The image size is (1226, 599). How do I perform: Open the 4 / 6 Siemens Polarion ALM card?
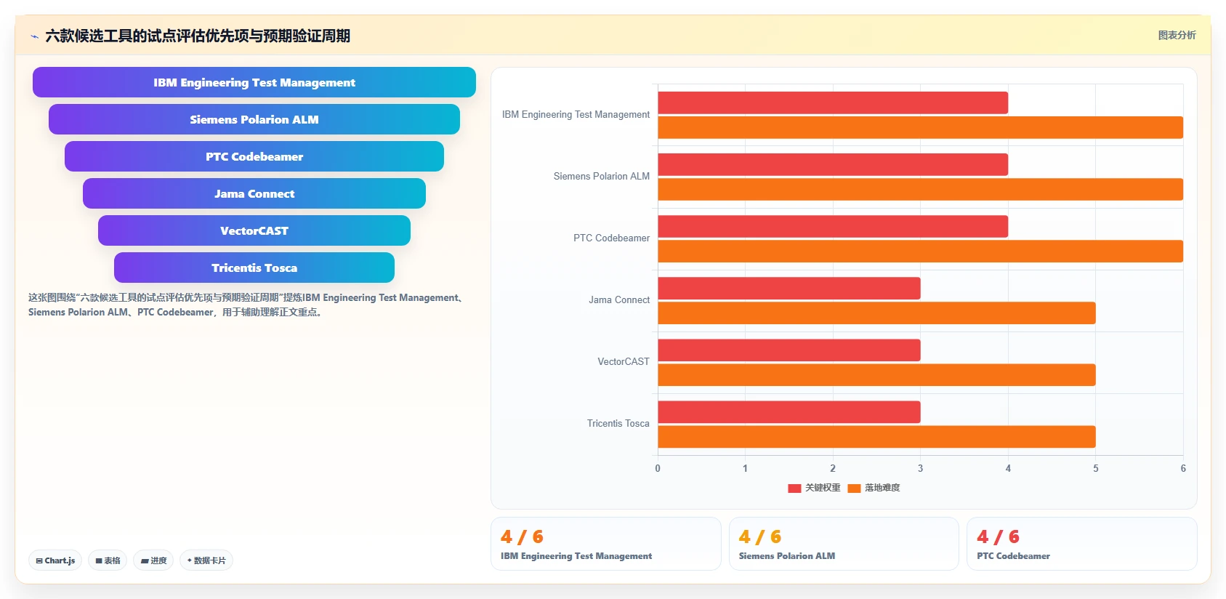[x=844, y=544]
